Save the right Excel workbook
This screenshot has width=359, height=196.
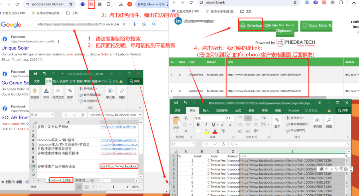pyautogui.click(x=176, y=102)
